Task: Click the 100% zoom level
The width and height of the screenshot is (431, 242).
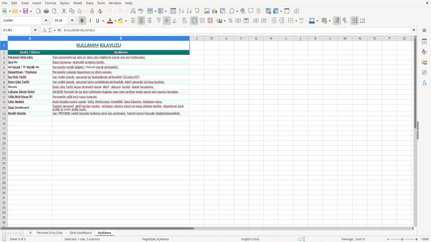Action: (x=425, y=239)
